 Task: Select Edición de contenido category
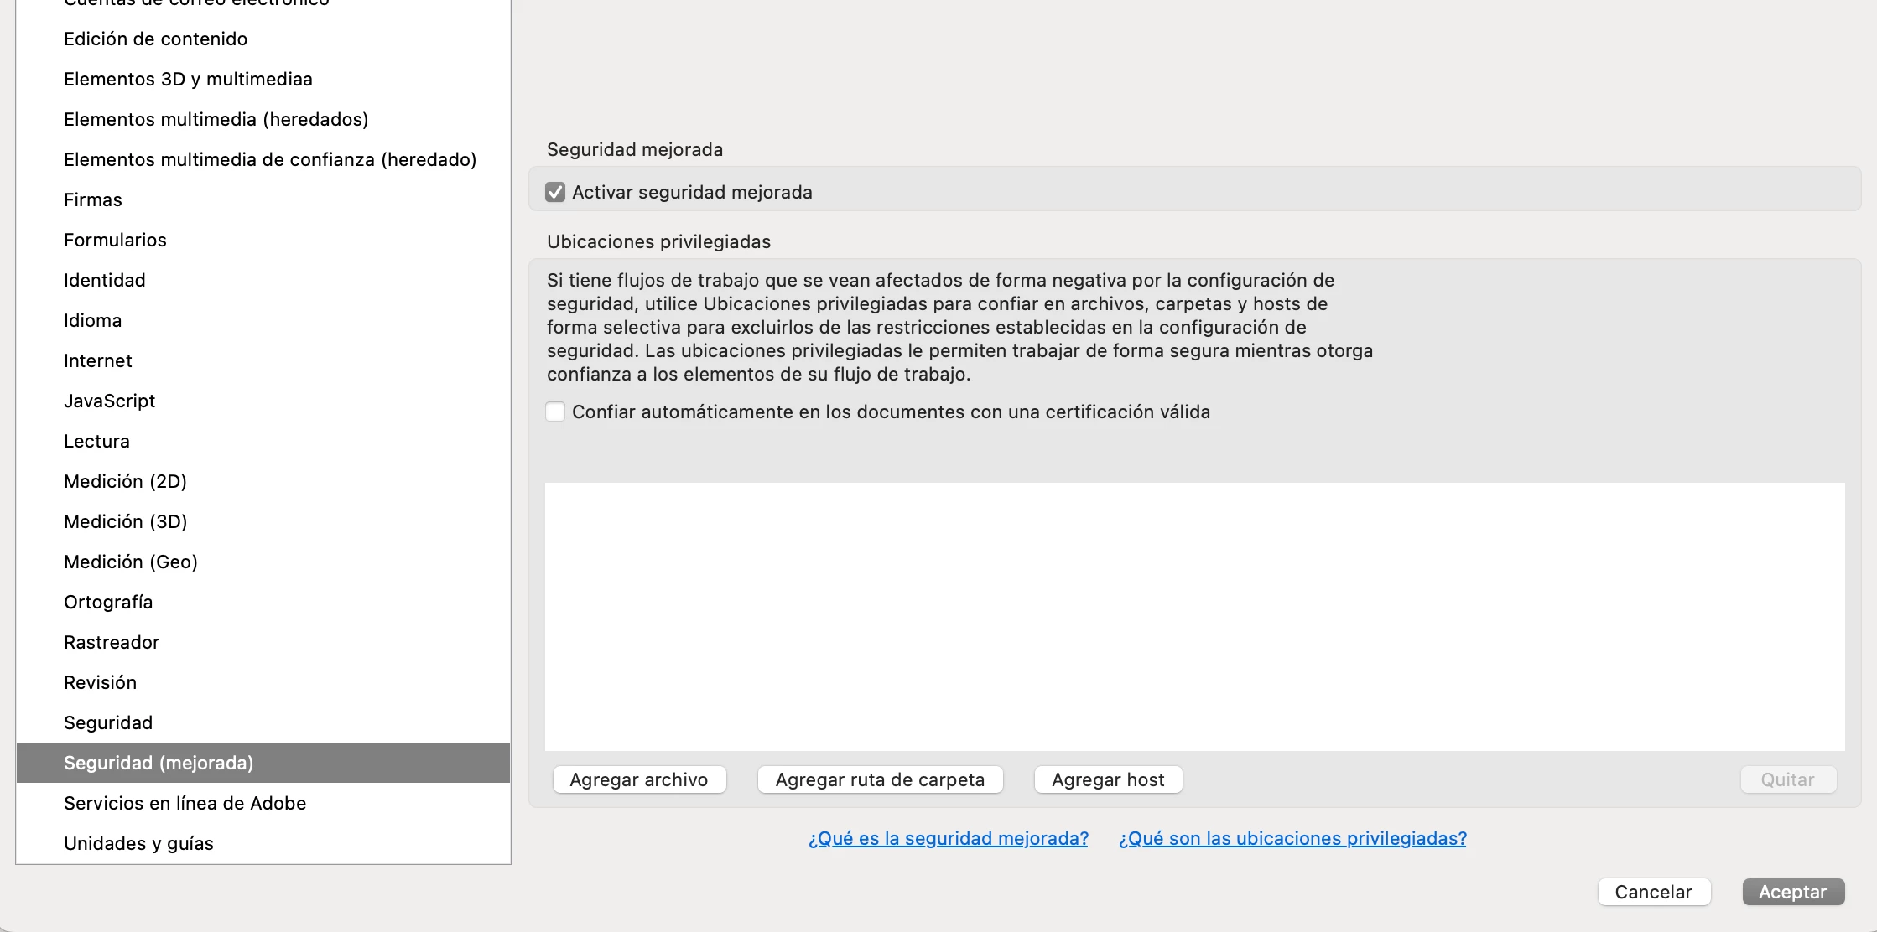click(155, 39)
